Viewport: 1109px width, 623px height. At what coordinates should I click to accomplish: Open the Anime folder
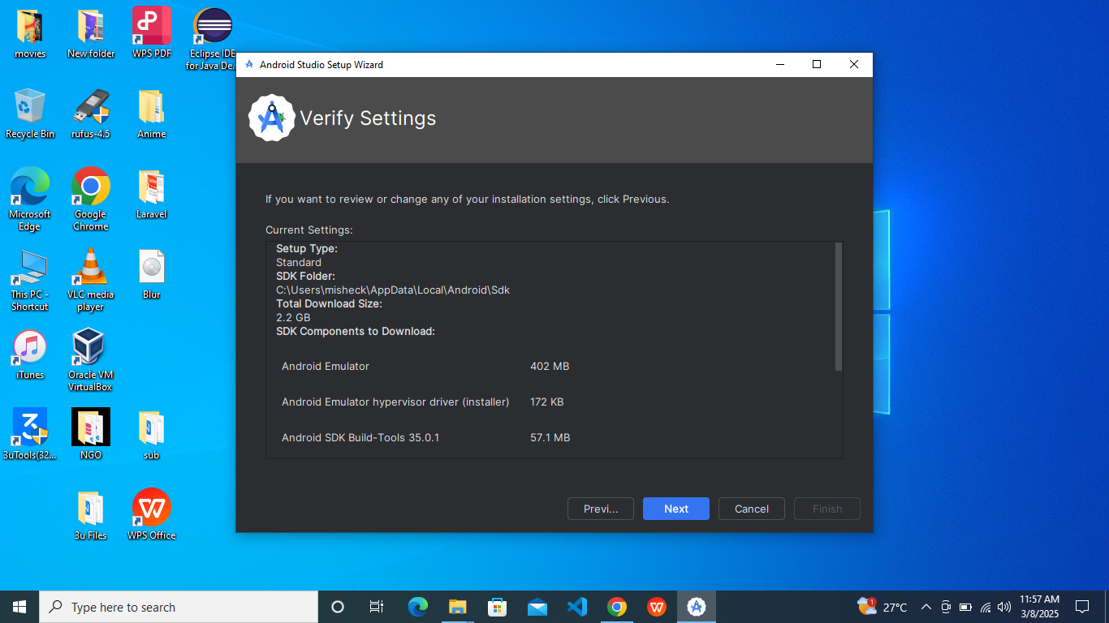tap(152, 114)
